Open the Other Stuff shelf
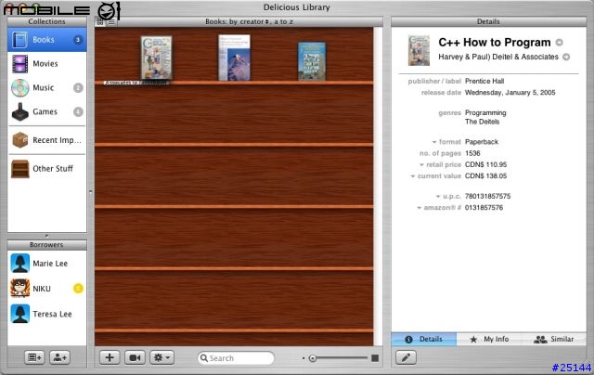This screenshot has width=594, height=375. point(47,169)
